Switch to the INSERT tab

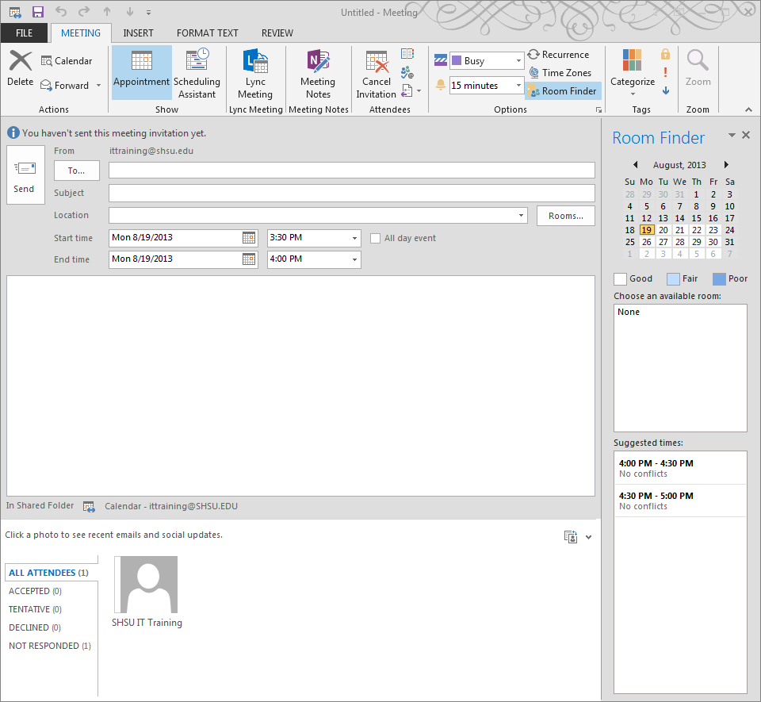pyautogui.click(x=138, y=33)
